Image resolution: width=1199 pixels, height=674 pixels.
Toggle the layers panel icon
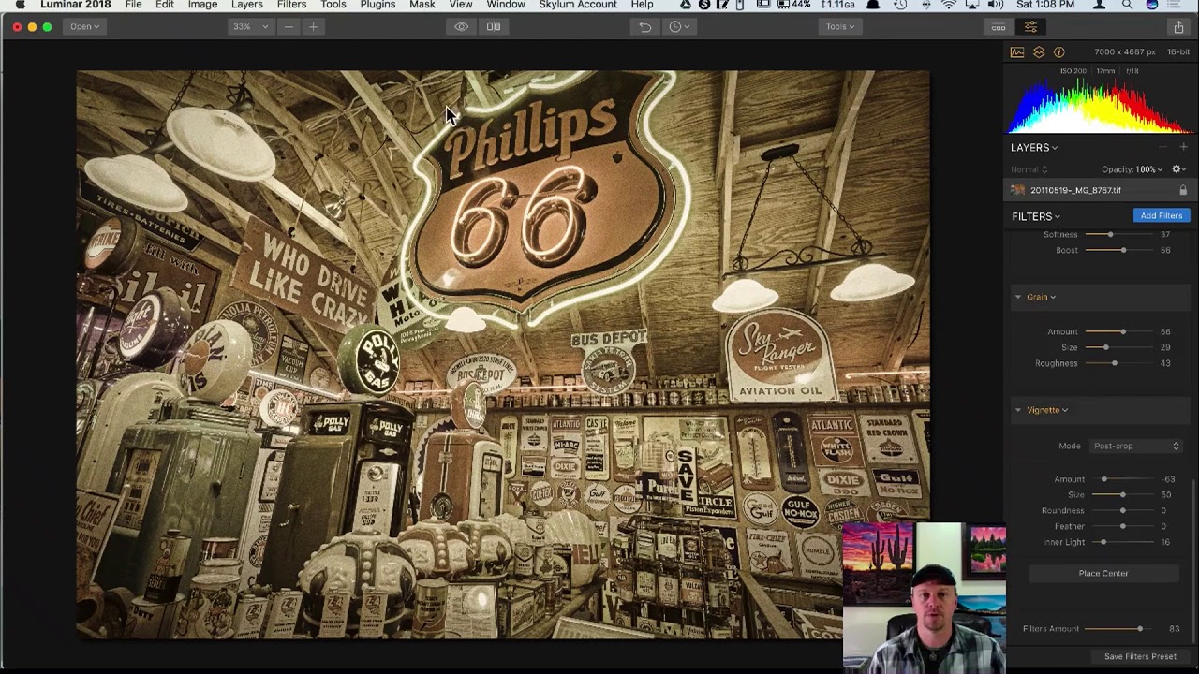[x=1039, y=52]
